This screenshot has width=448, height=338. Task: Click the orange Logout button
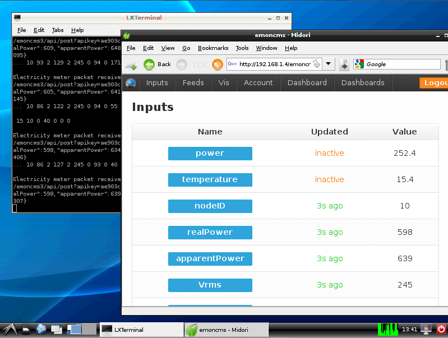(434, 83)
